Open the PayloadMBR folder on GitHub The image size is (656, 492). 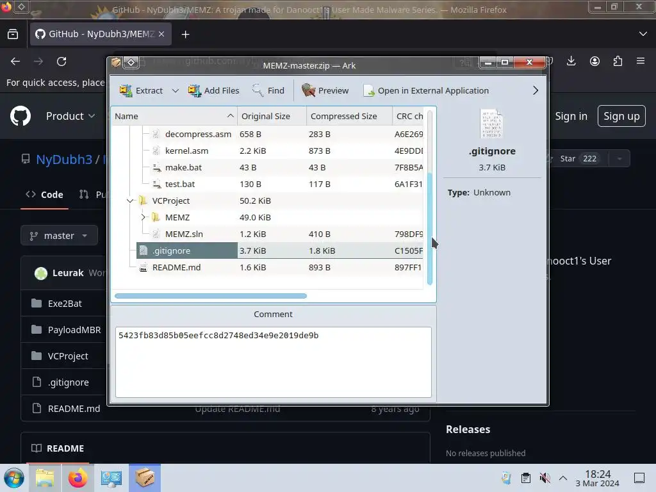[74, 330]
